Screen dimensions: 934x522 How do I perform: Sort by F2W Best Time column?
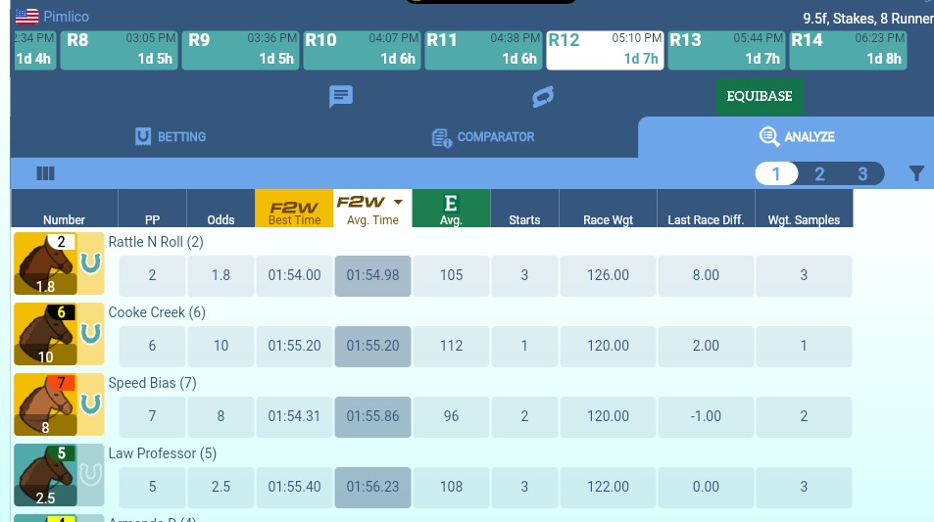click(x=294, y=209)
